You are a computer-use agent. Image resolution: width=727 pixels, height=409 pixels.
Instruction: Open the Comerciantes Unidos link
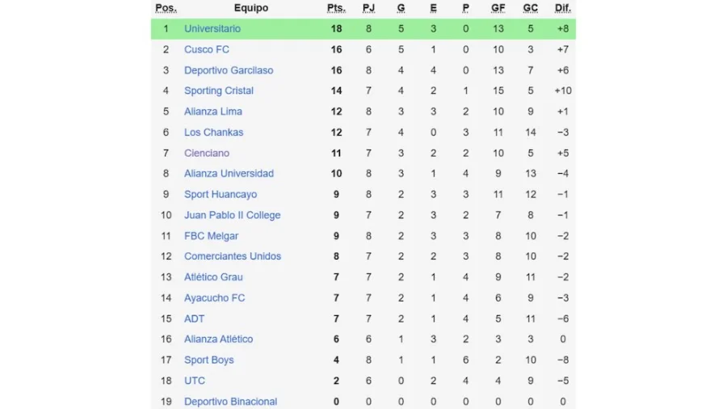pos(233,256)
